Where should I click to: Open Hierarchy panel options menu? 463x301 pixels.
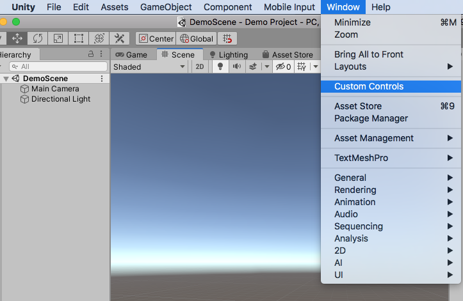(101, 54)
